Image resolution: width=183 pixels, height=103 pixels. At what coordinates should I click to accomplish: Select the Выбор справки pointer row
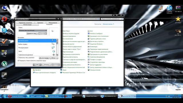tap(37, 44)
